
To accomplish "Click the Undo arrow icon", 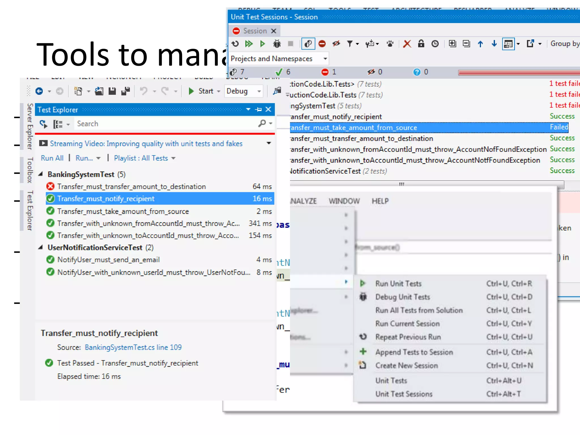I will (144, 91).
